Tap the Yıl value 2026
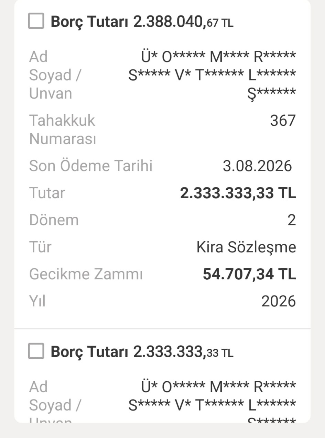 click(279, 301)
